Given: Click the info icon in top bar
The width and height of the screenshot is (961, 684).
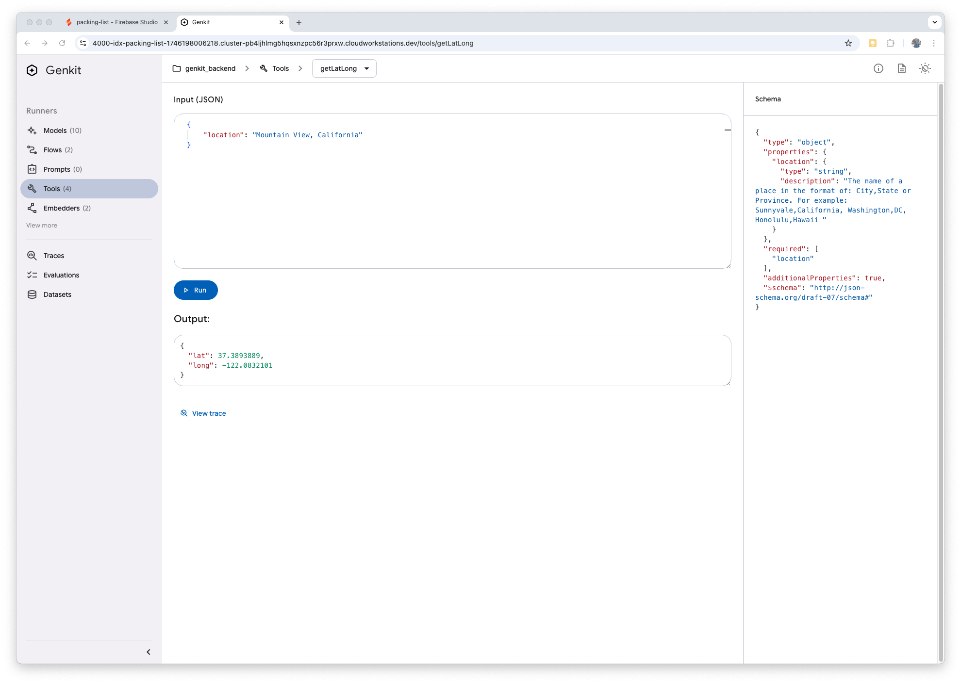Looking at the screenshot, I should 878,68.
